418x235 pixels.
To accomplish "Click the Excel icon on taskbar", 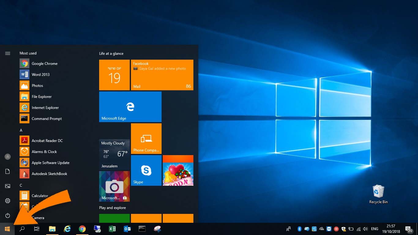I will pos(112,229).
